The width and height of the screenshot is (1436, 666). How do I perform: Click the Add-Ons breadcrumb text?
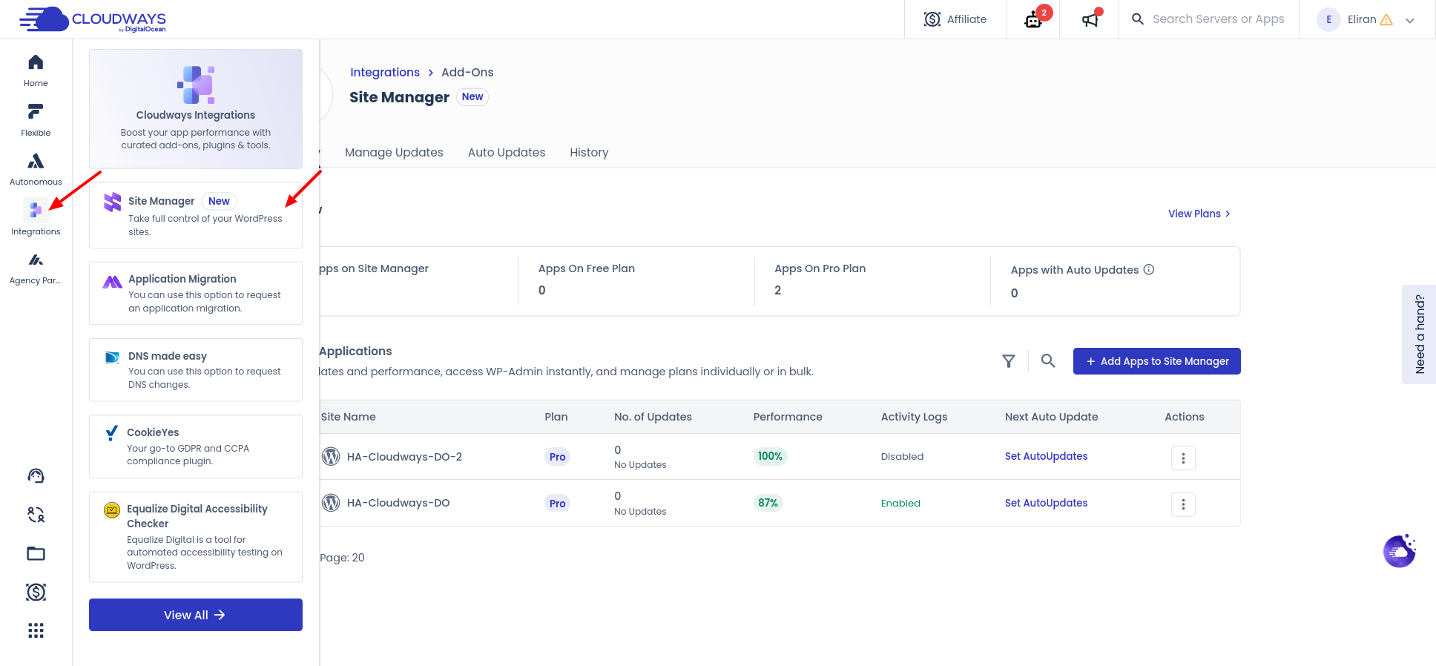[x=467, y=72]
